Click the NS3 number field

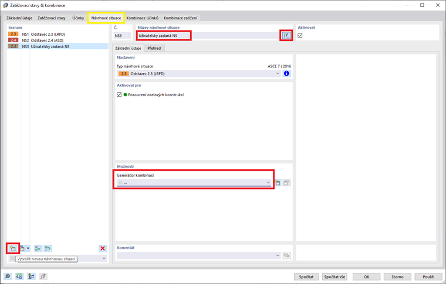122,36
